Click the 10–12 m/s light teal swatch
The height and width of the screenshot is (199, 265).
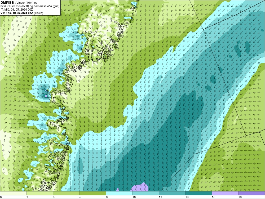tap(146, 193)
